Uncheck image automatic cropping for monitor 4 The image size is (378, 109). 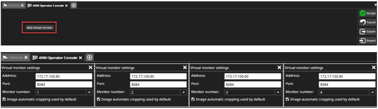pos(287,99)
